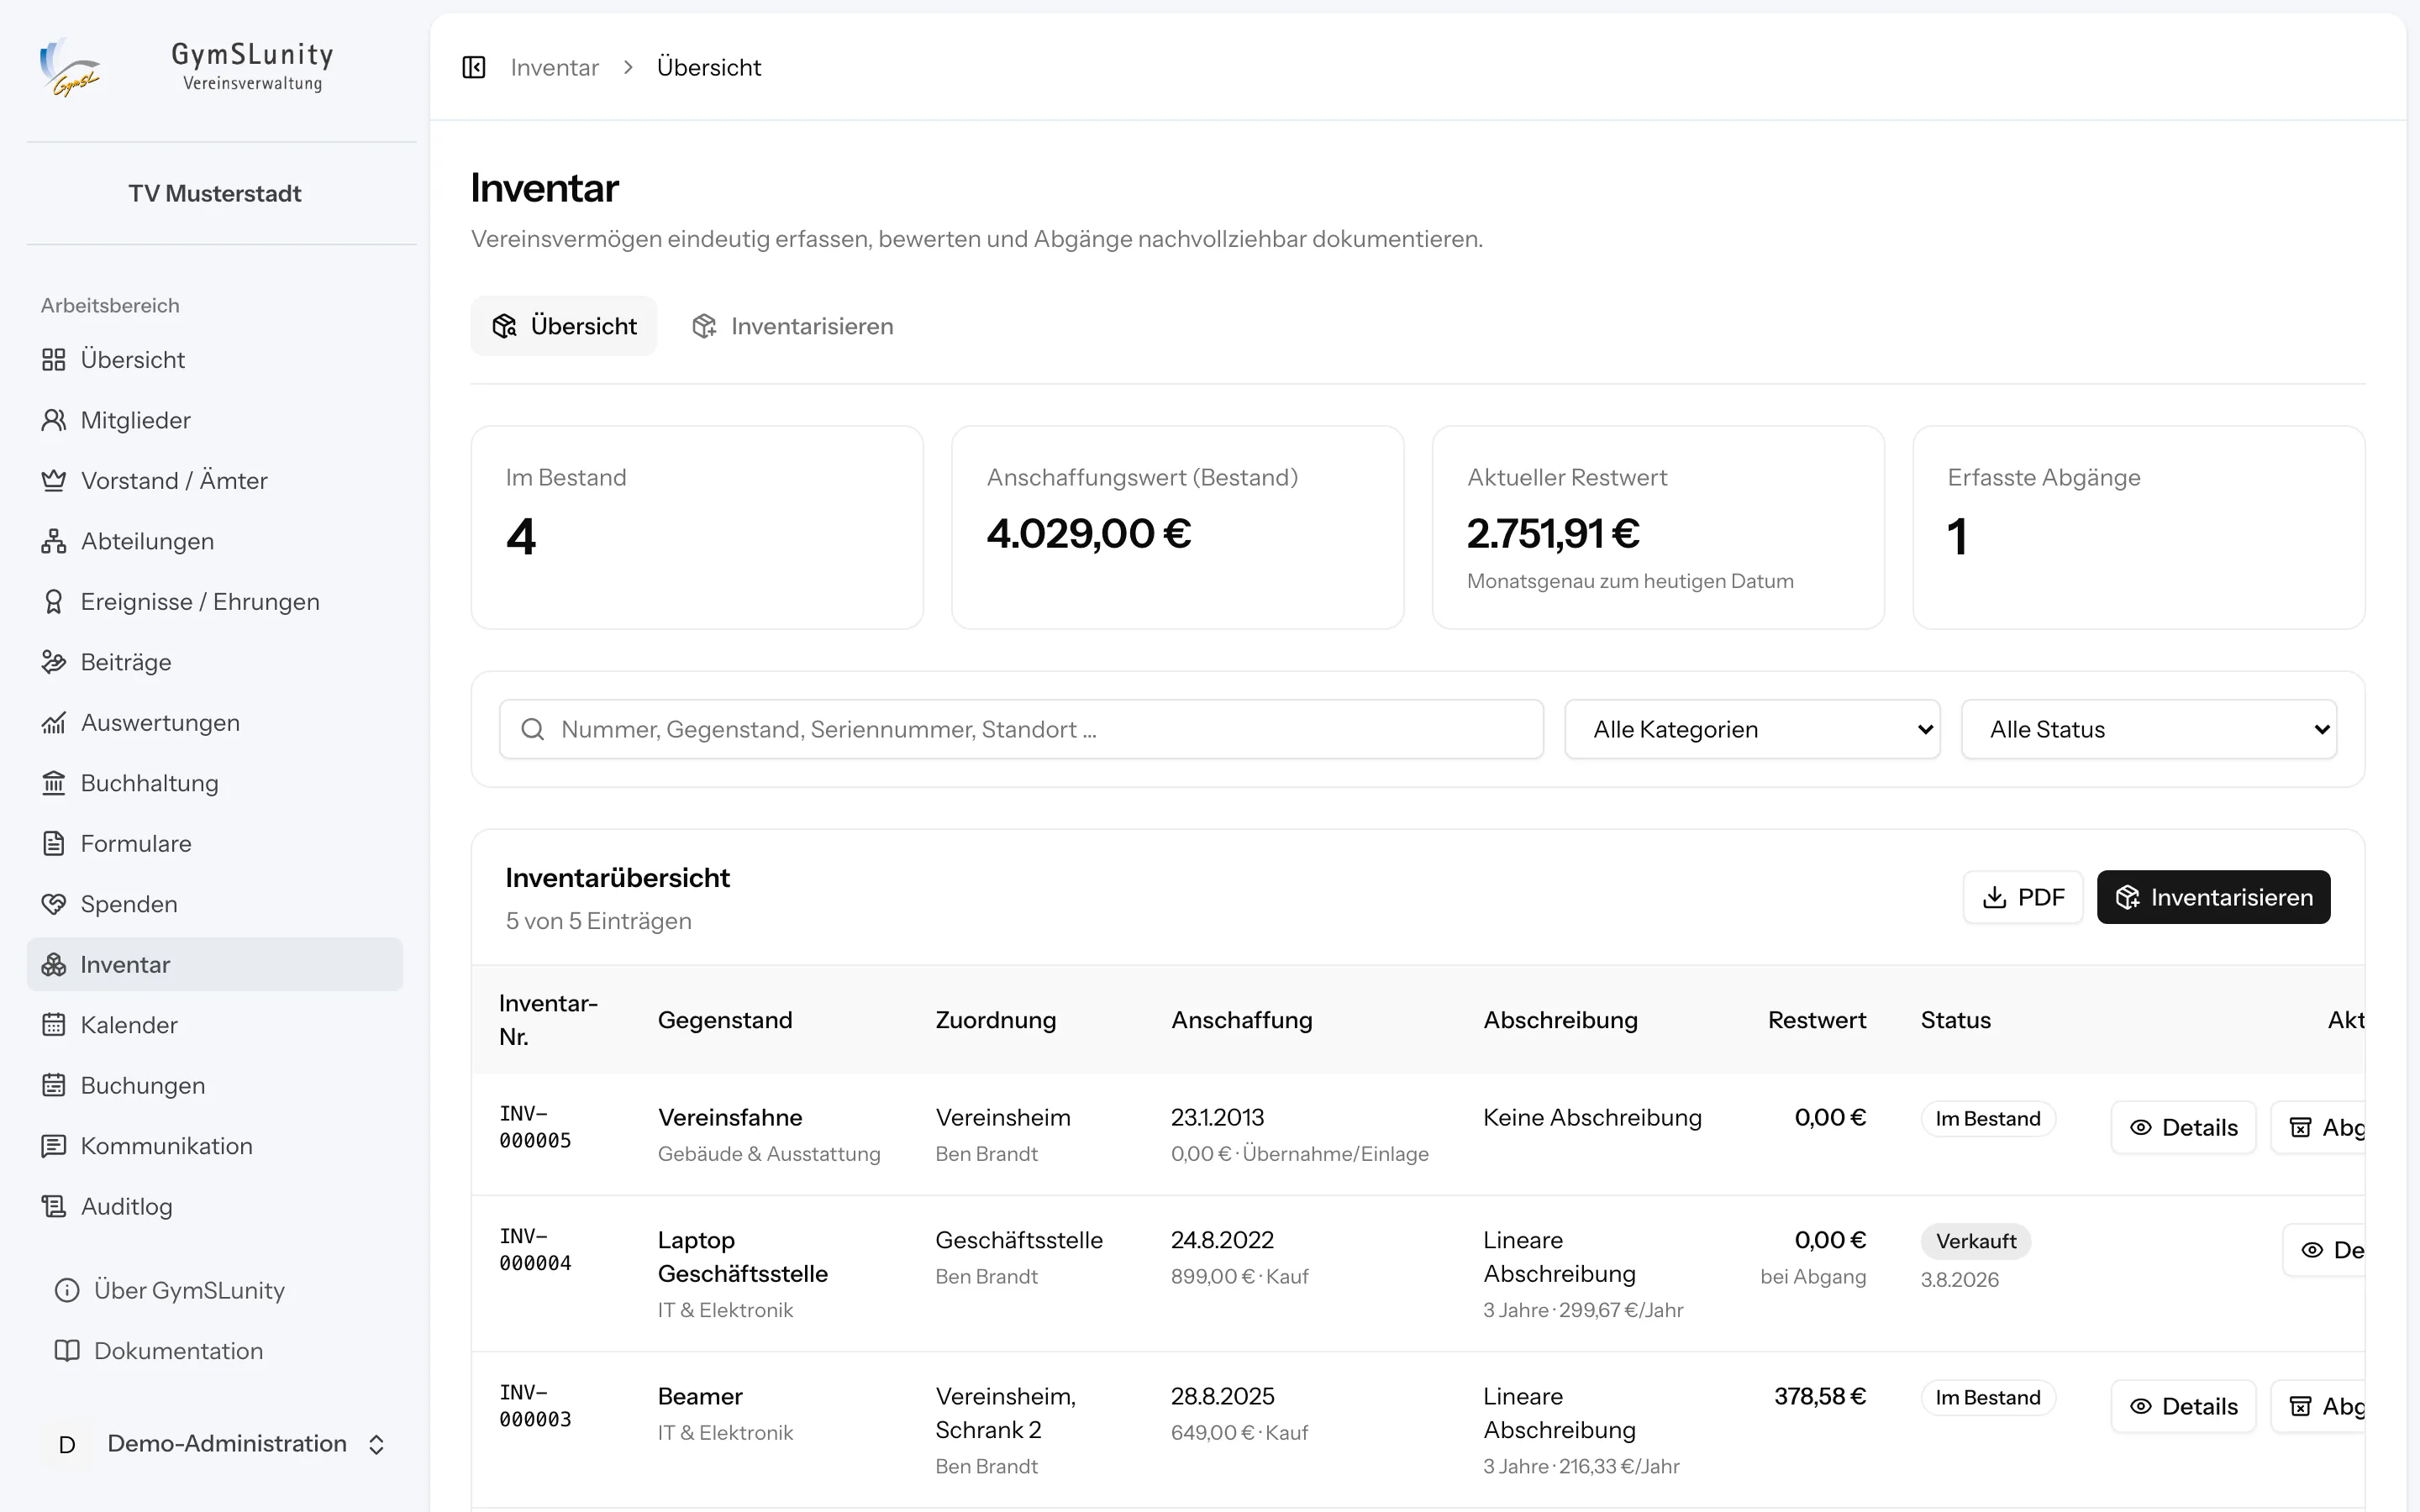
Task: Open Kalender in the sidebar
Action: [x=215, y=1025]
